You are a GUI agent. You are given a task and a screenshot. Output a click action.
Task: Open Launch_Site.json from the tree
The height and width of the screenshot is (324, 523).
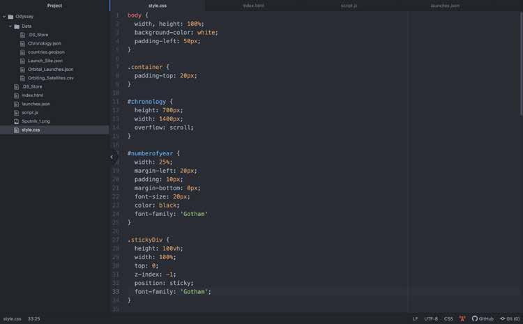coord(45,61)
